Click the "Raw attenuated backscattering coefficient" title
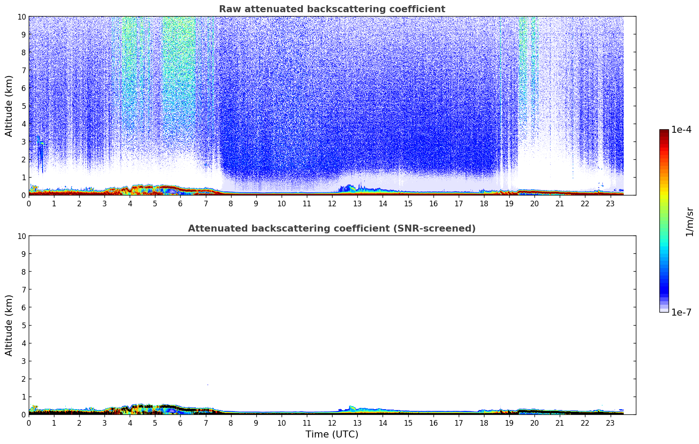699x444 pixels. (x=332, y=9)
